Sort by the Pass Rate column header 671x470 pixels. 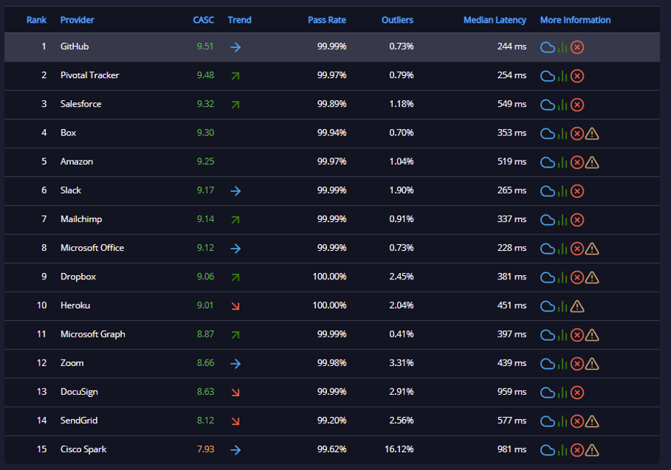tap(327, 20)
